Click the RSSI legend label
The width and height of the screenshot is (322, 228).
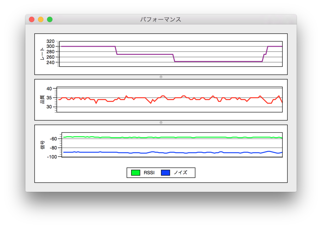tap(149, 173)
